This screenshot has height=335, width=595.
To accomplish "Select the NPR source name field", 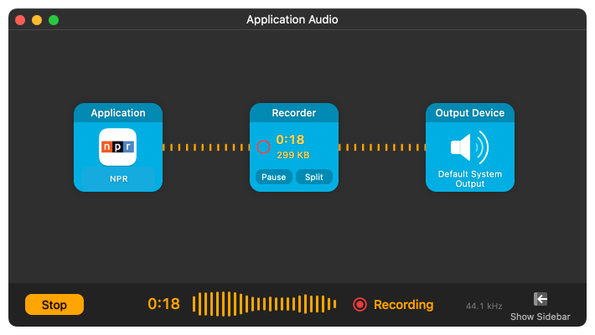I will point(118,178).
